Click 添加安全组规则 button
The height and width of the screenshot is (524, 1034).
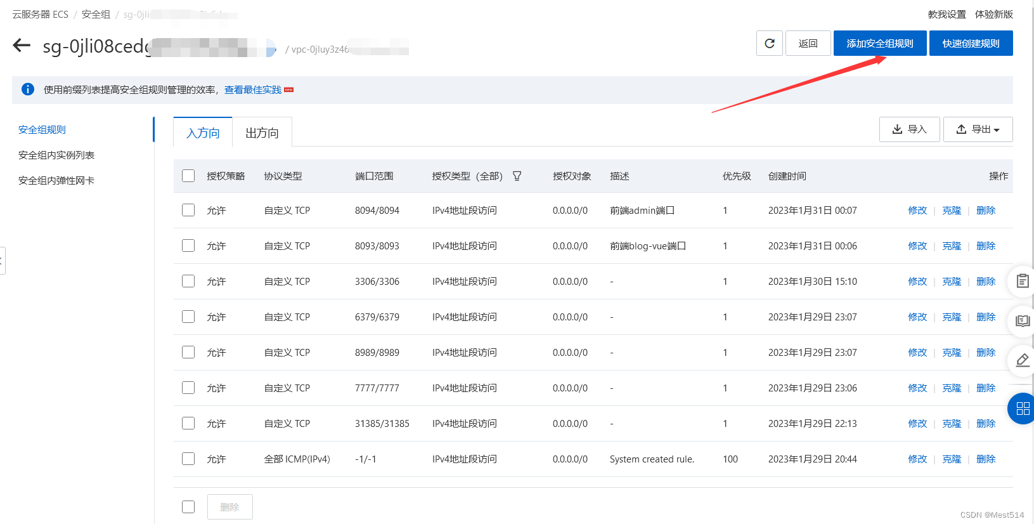pyautogui.click(x=879, y=43)
